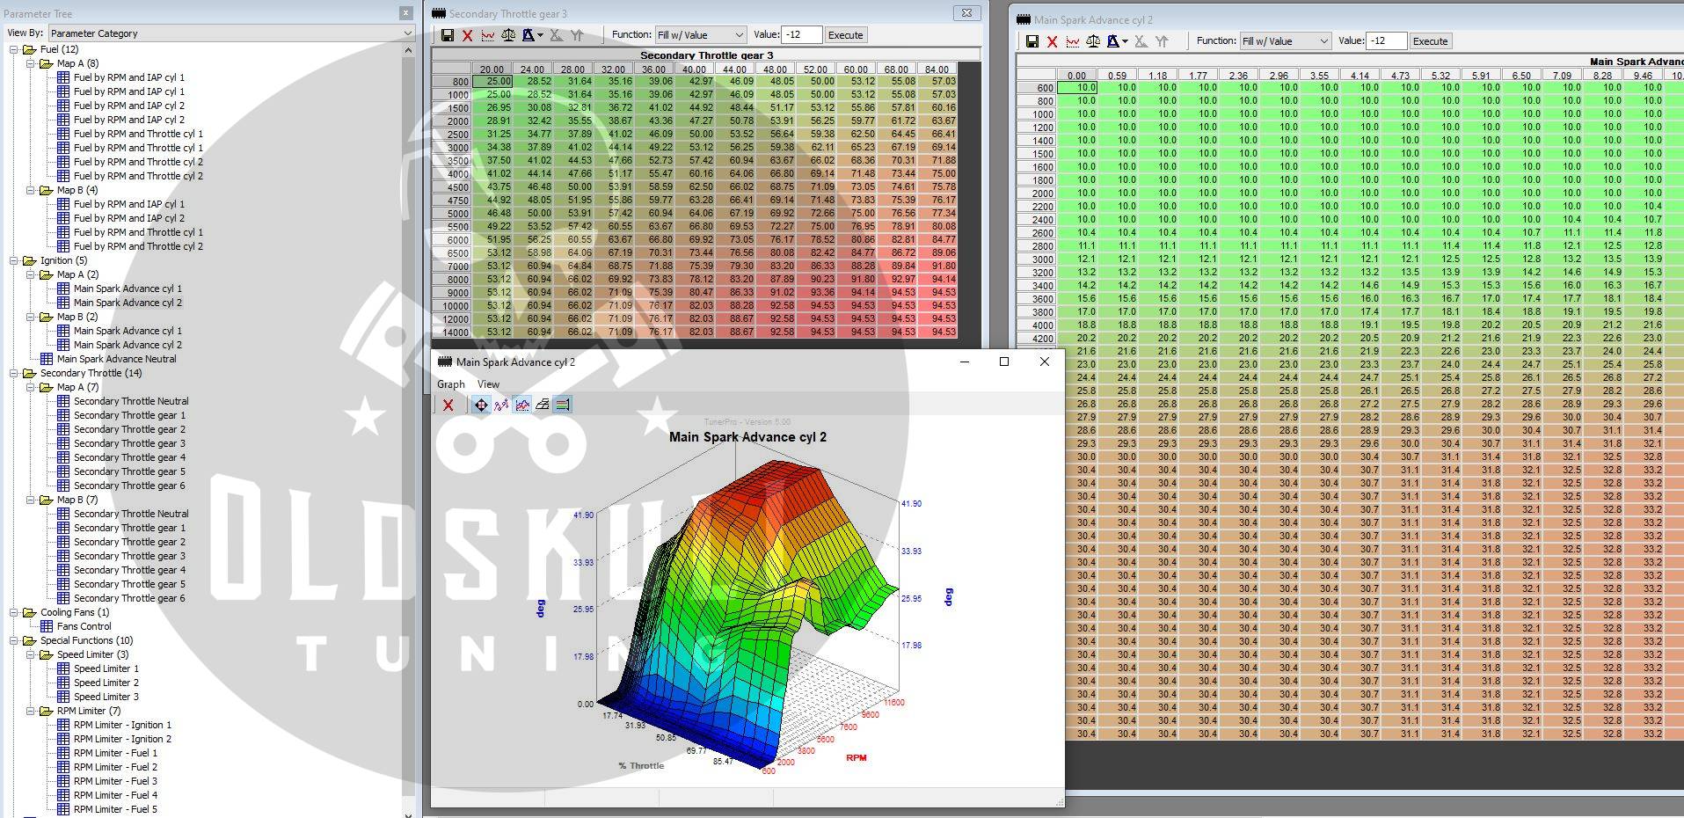Viewport: 1684px width, 818px height.
Task: Save the Secondary Throttle gear 3 table
Action: pyautogui.click(x=448, y=35)
